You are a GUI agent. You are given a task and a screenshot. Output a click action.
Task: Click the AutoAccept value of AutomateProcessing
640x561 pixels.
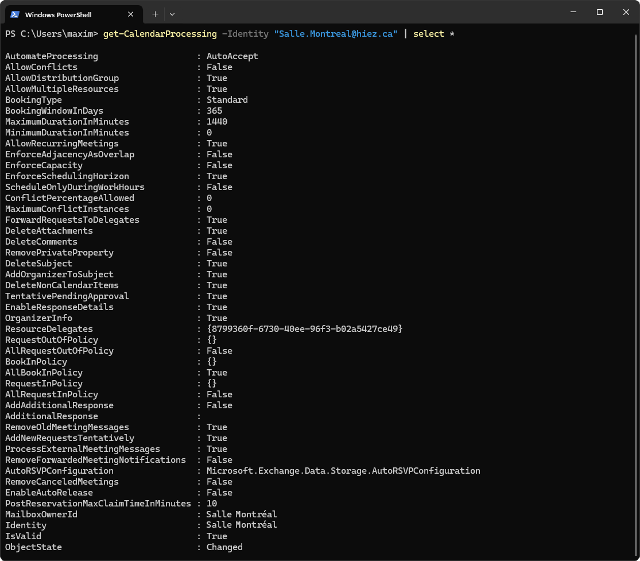tap(232, 56)
